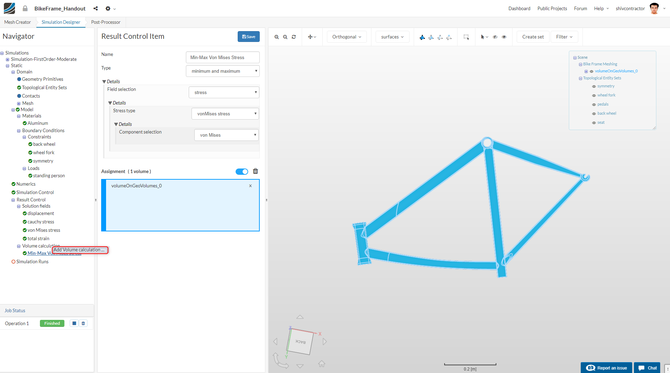Go to Public Projects
This screenshot has height=373, width=670.
[552, 9]
